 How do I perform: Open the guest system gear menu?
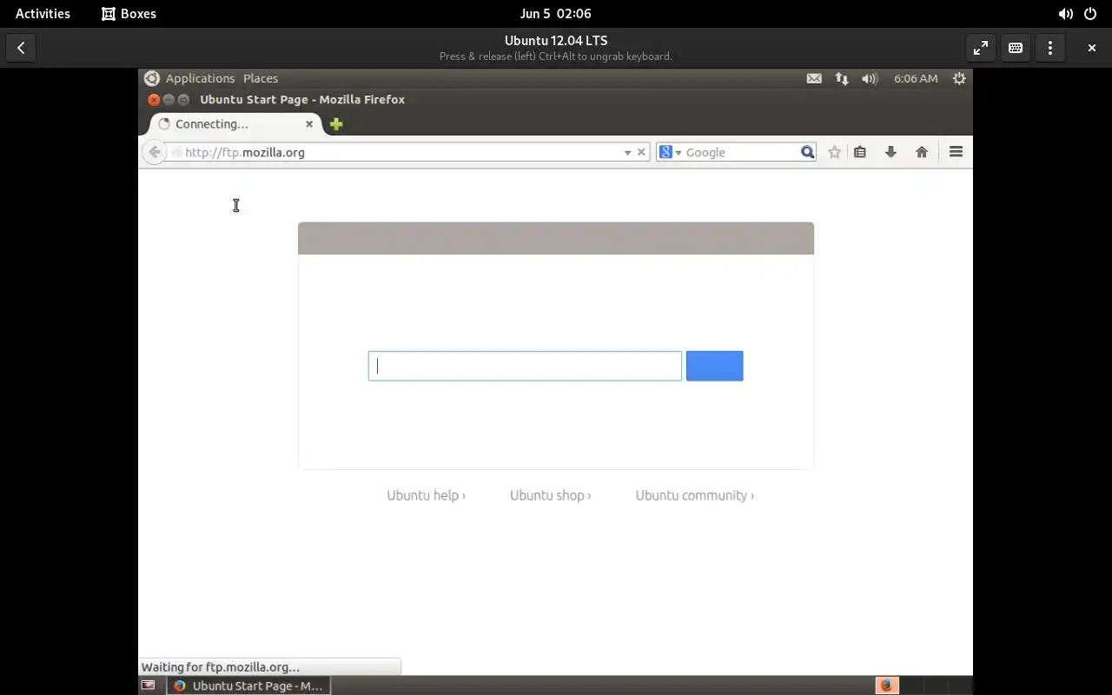[x=959, y=78]
